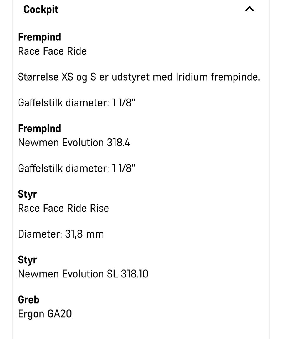Click the Greb heading
Viewport: 282px width, 339px height.
click(x=29, y=299)
